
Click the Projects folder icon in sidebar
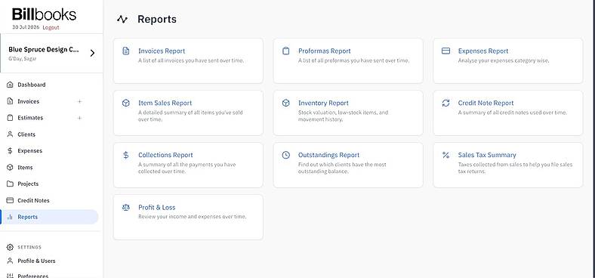point(10,184)
